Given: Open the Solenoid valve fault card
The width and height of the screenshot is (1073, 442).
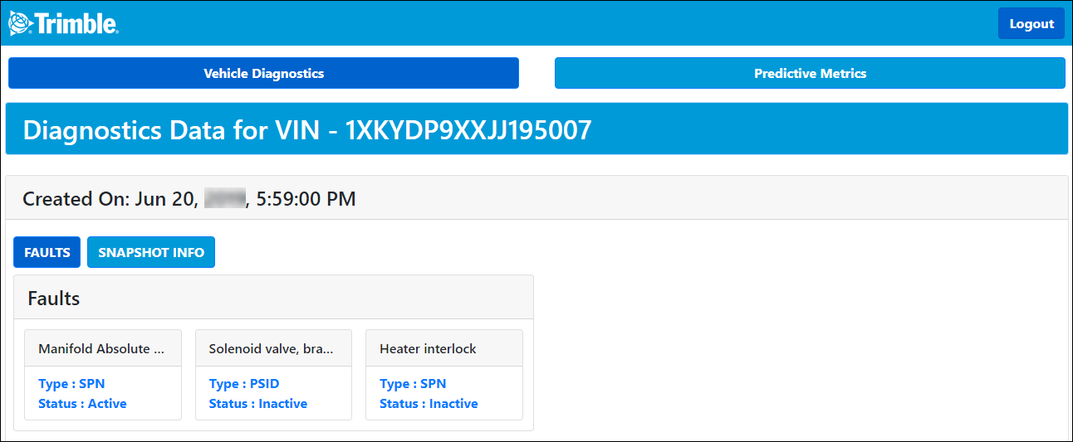Looking at the screenshot, I should [273, 375].
